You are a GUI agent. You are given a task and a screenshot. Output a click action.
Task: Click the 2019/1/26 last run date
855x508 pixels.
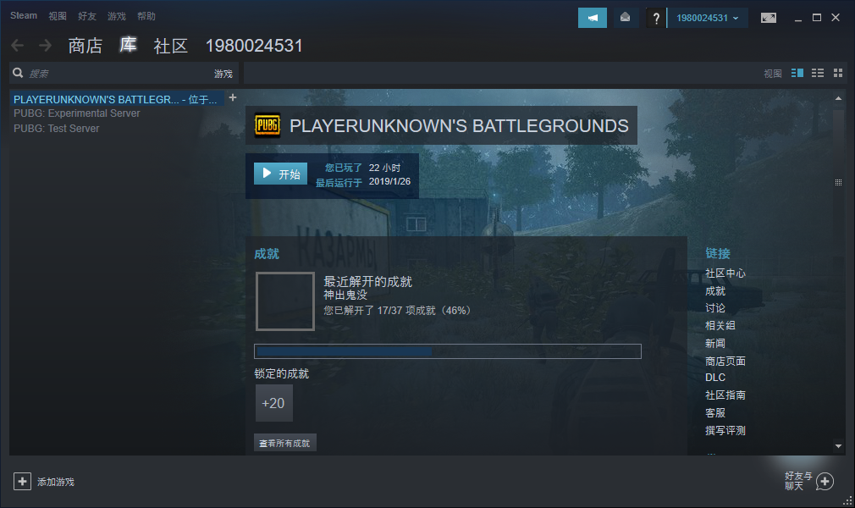[389, 182]
